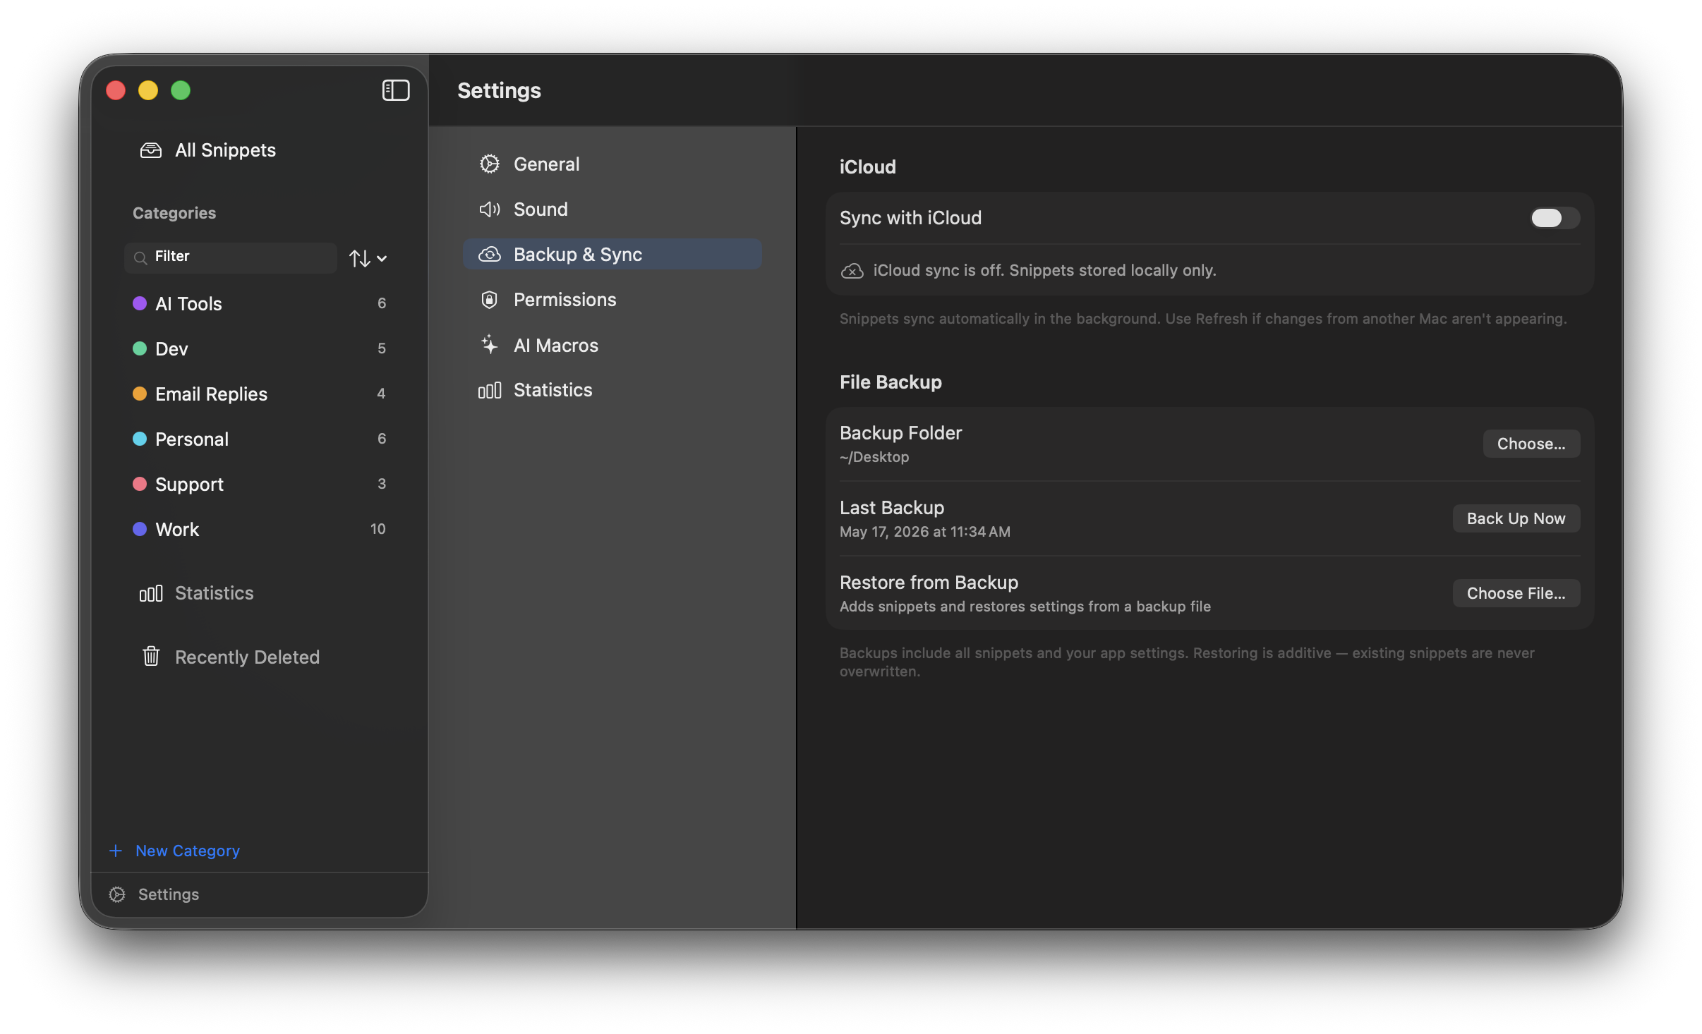Open Statistics settings section

[612, 390]
